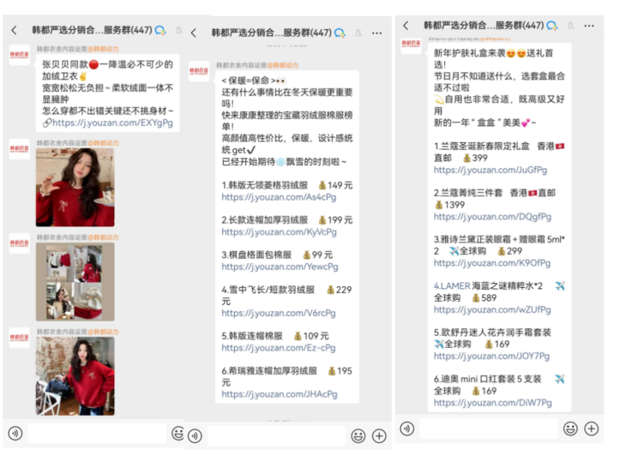Open link https://j.youzan.com/K9OfPg
626x462 pixels.
tap(492, 263)
